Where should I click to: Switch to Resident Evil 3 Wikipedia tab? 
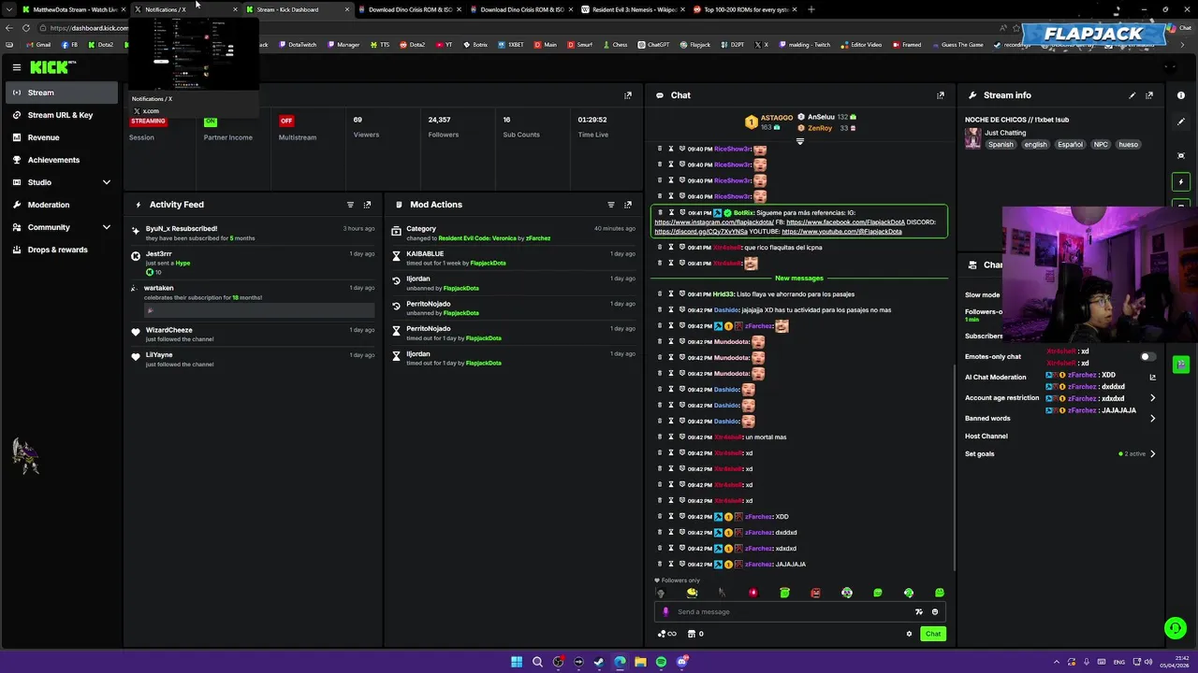[633, 9]
